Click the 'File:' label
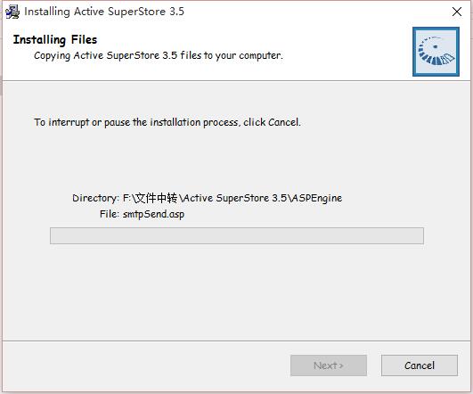The height and width of the screenshot is (394, 473). click(110, 214)
